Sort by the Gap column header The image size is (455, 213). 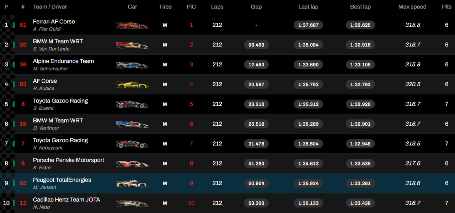point(256,7)
